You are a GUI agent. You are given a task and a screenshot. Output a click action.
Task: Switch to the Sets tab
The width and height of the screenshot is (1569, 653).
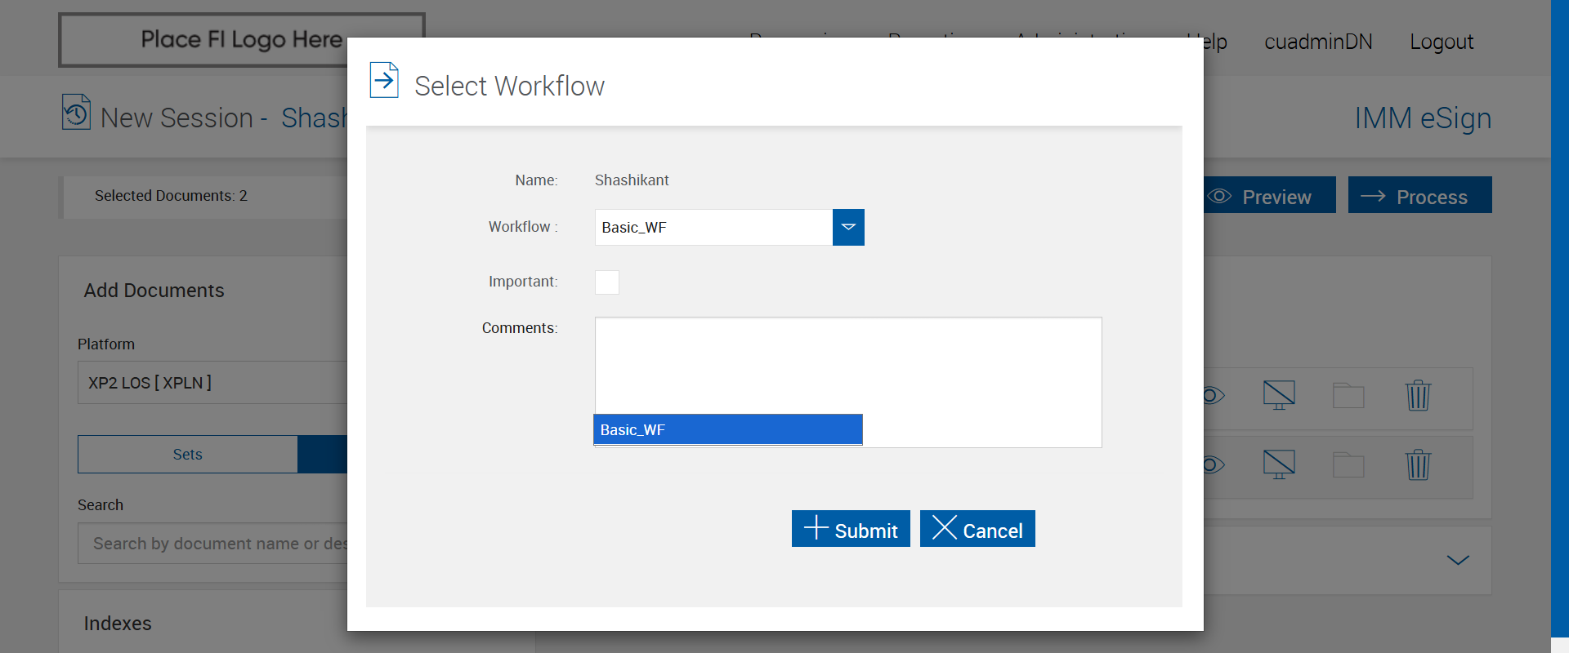point(187,455)
